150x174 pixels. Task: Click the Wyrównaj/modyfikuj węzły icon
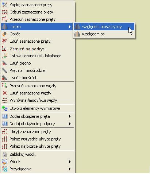pyautogui.click(x=5, y=100)
